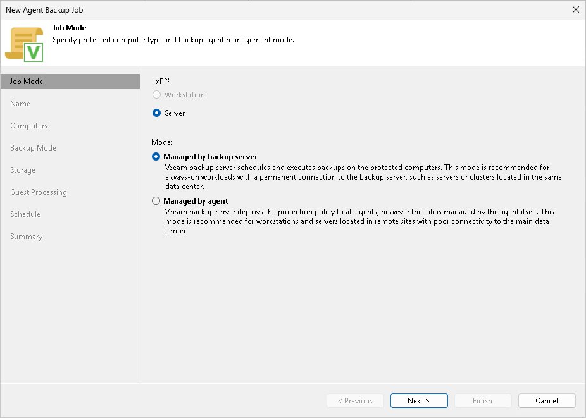Click the 'Specify protected computer type' description
This screenshot has height=418, width=586.
coord(173,40)
